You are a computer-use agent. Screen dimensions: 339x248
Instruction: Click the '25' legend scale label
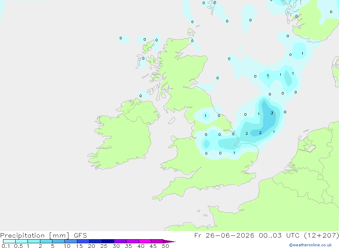pos(104,246)
